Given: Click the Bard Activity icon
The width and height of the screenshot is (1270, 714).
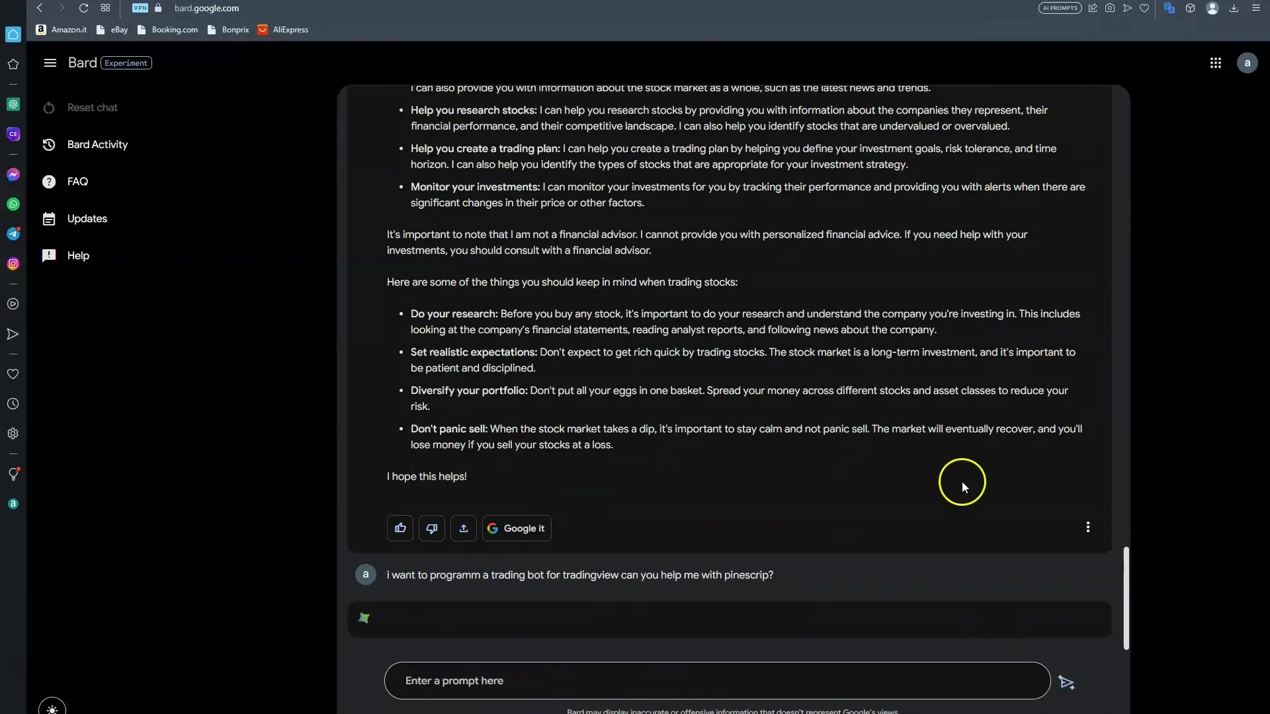Looking at the screenshot, I should tap(49, 145).
